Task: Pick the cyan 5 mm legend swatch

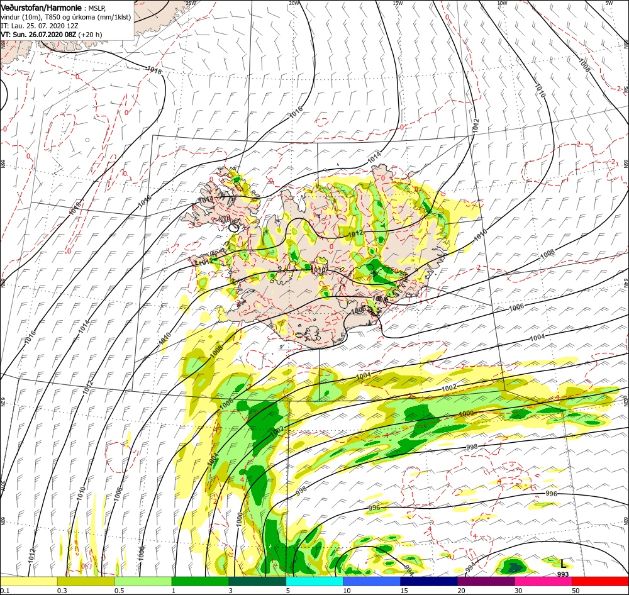Action: 314,581
